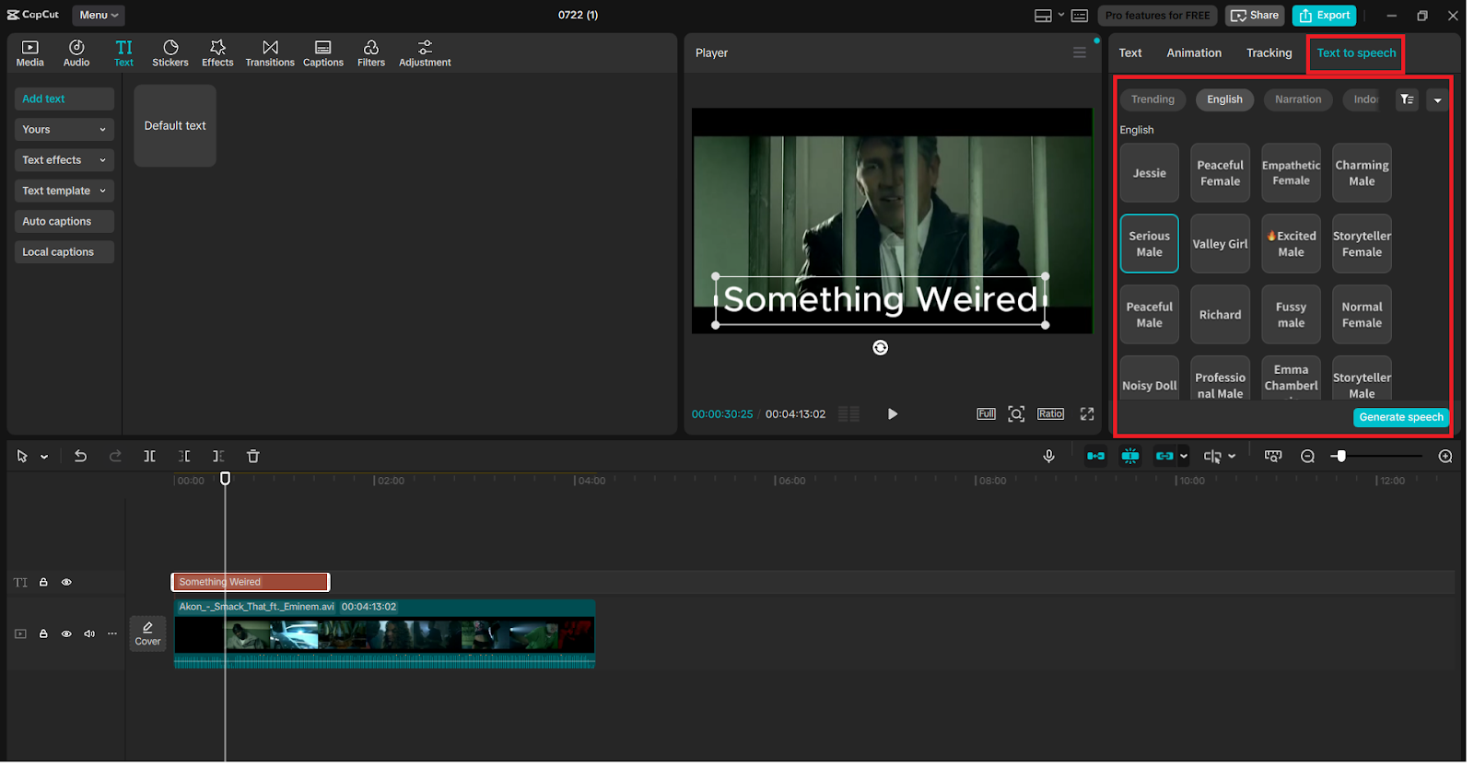
Task: Toggle main track magnet icon
Action: pyautogui.click(x=1095, y=456)
